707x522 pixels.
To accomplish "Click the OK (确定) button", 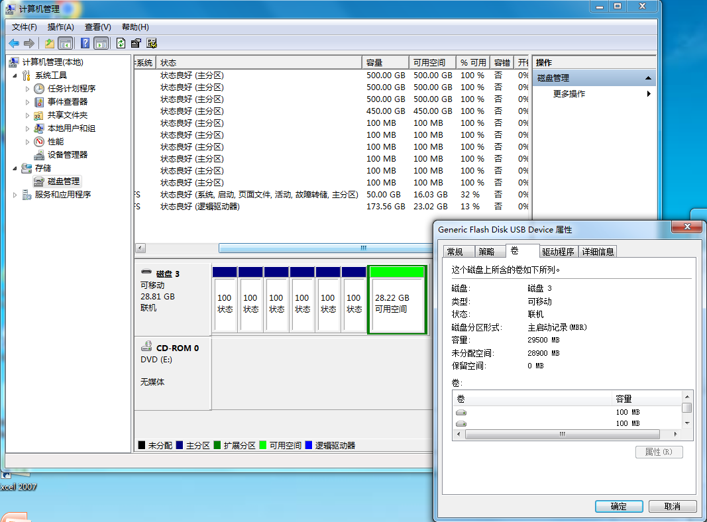I will [x=619, y=506].
